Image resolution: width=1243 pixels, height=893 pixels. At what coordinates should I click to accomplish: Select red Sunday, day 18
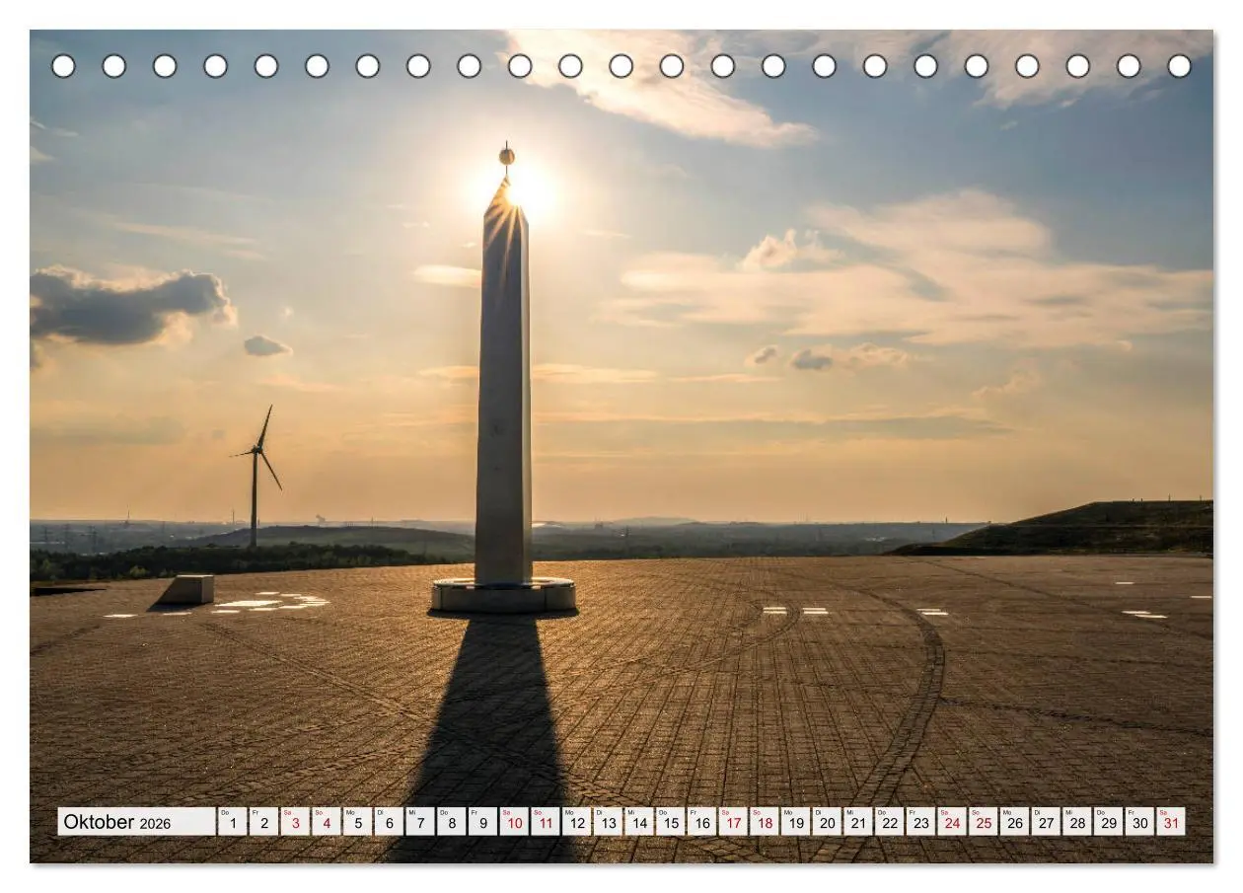point(764,821)
